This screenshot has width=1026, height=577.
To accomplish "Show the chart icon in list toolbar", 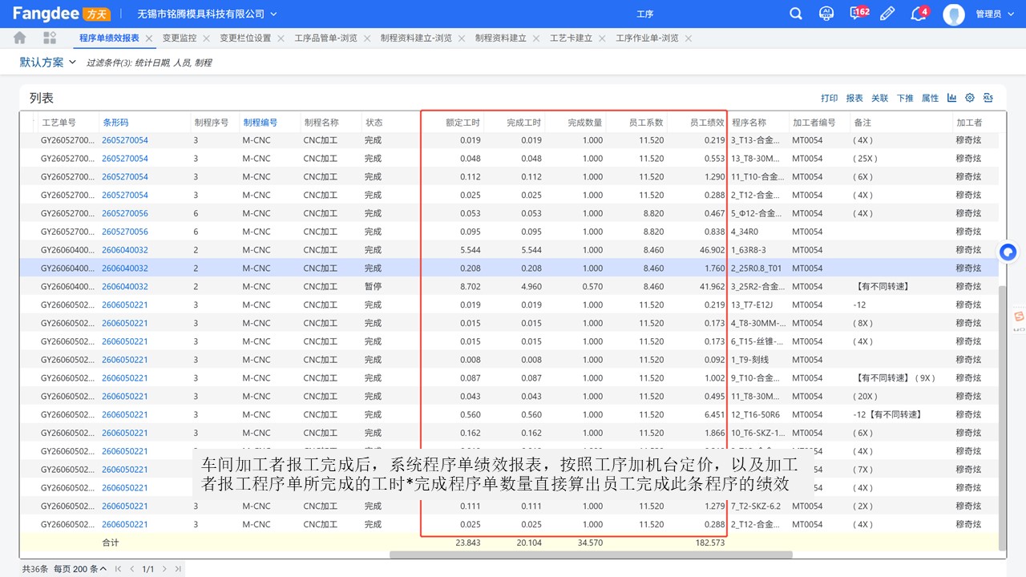I will click(x=951, y=98).
